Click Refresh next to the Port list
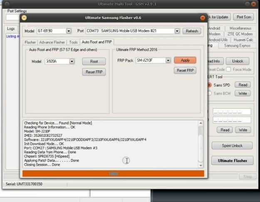 pos(192,31)
